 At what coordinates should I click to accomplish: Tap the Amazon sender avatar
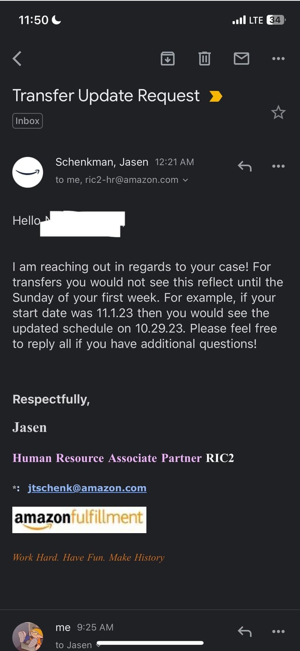(28, 172)
